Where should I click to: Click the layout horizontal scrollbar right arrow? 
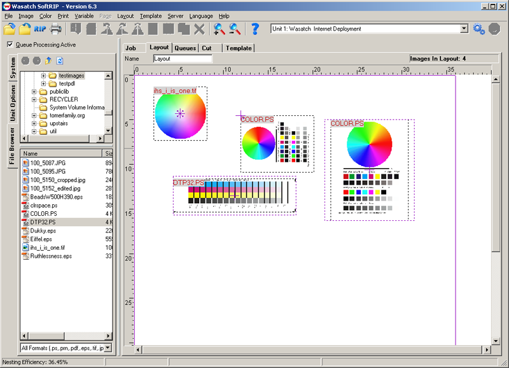point(486,350)
